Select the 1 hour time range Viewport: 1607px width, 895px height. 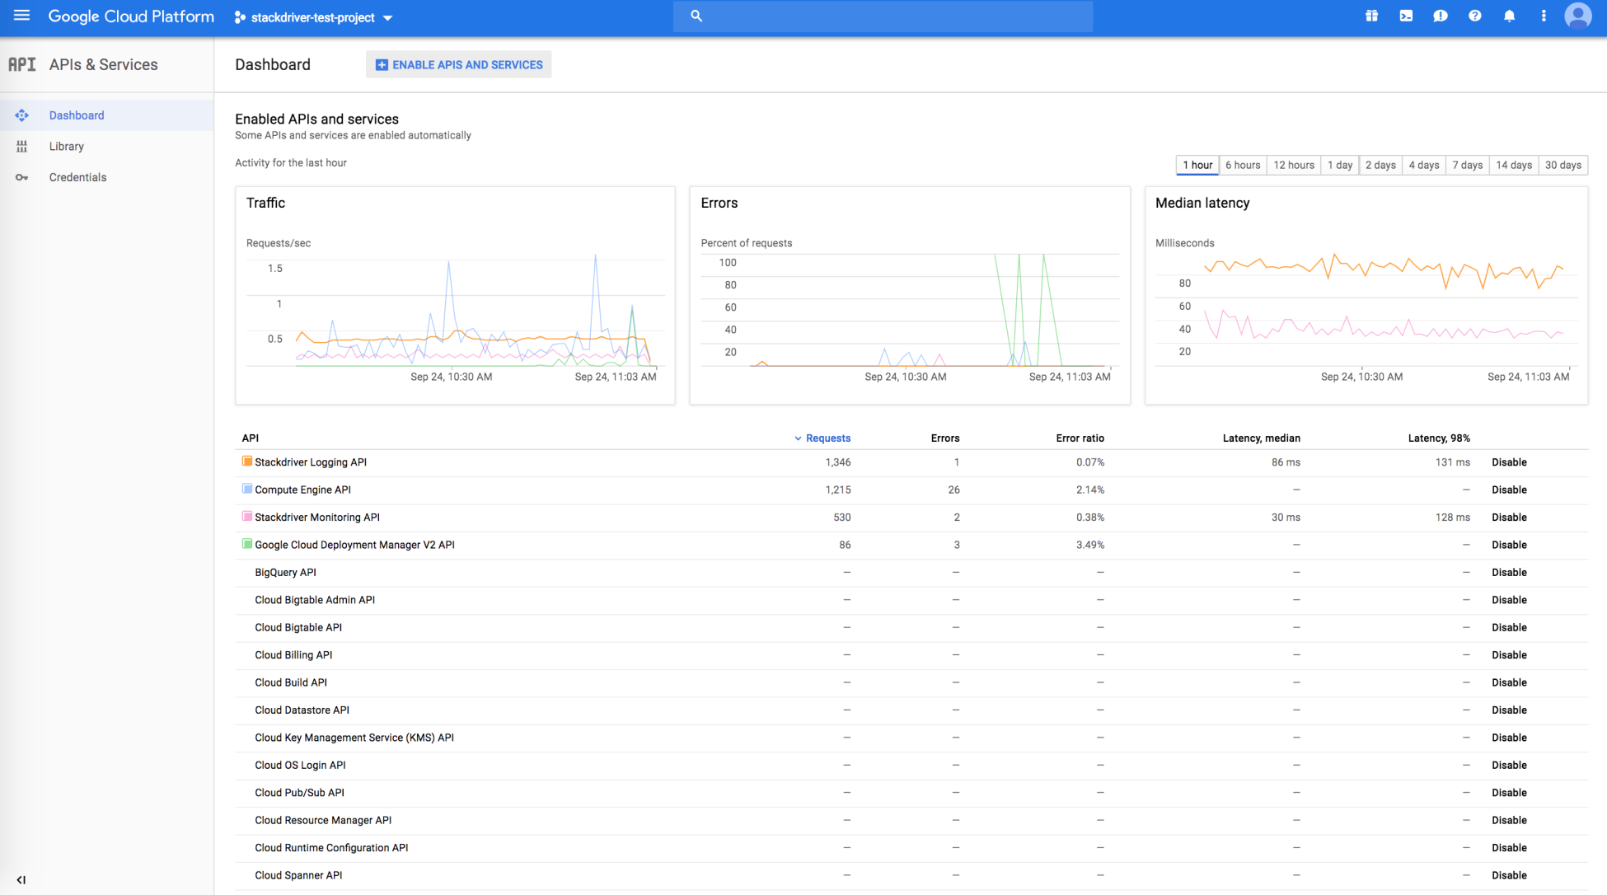[1197, 165]
